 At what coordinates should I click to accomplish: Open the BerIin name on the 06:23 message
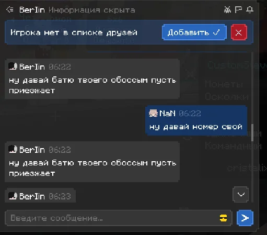pyautogui.click(x=32, y=196)
